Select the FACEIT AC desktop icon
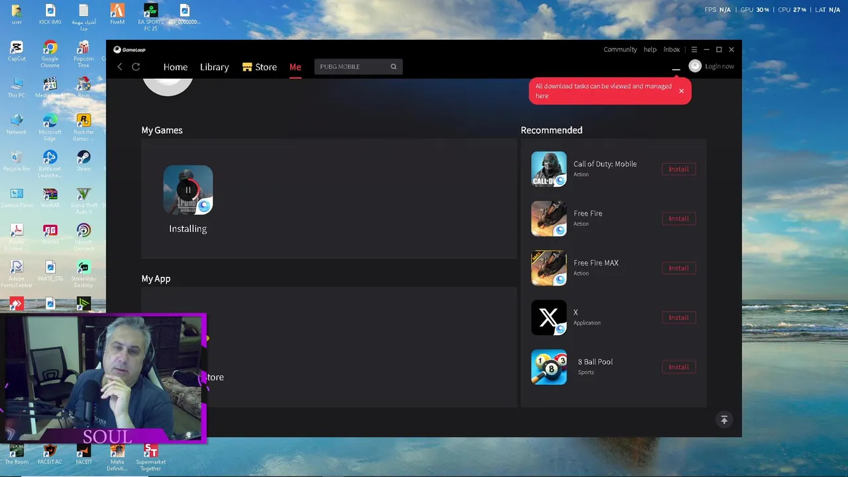This screenshot has width=848, height=477. (x=50, y=454)
